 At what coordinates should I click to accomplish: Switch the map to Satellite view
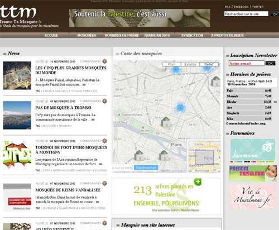point(190,64)
